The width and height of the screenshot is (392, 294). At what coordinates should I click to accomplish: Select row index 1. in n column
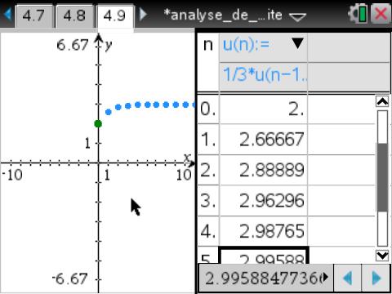pos(208,140)
